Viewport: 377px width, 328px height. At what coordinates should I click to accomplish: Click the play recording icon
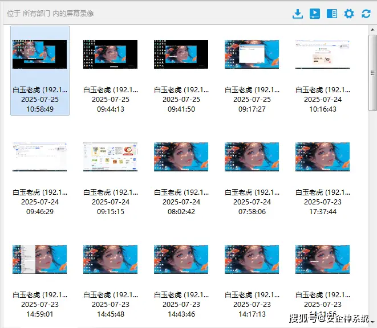pyautogui.click(x=314, y=14)
